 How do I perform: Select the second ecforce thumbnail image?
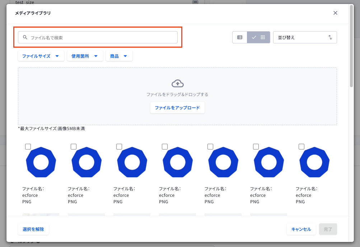[x=87, y=162]
